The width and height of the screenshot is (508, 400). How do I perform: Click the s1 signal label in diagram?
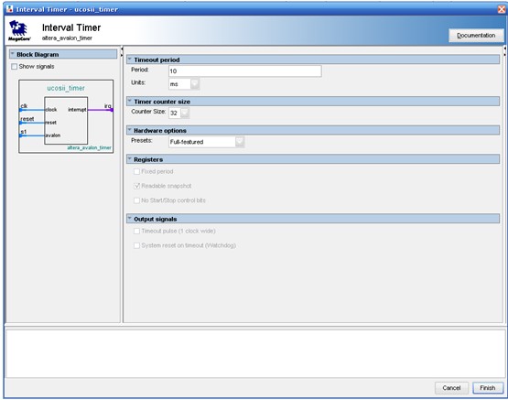(x=24, y=132)
